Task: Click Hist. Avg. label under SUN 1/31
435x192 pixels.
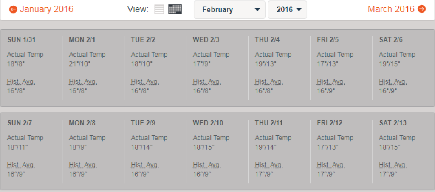Action: (21, 82)
